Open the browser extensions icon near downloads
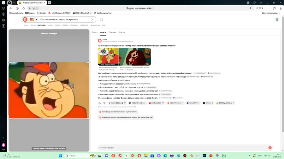This screenshot has width=284, height=159. click(x=274, y=8)
